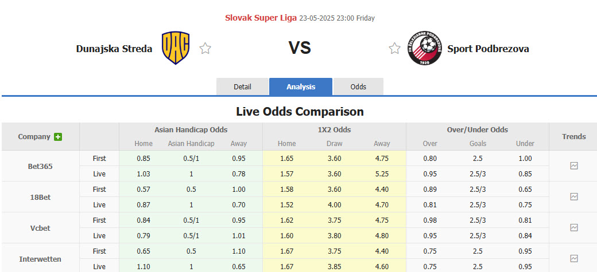Click the Interwetten company name
Screen dimensions: 597x272
(40, 259)
